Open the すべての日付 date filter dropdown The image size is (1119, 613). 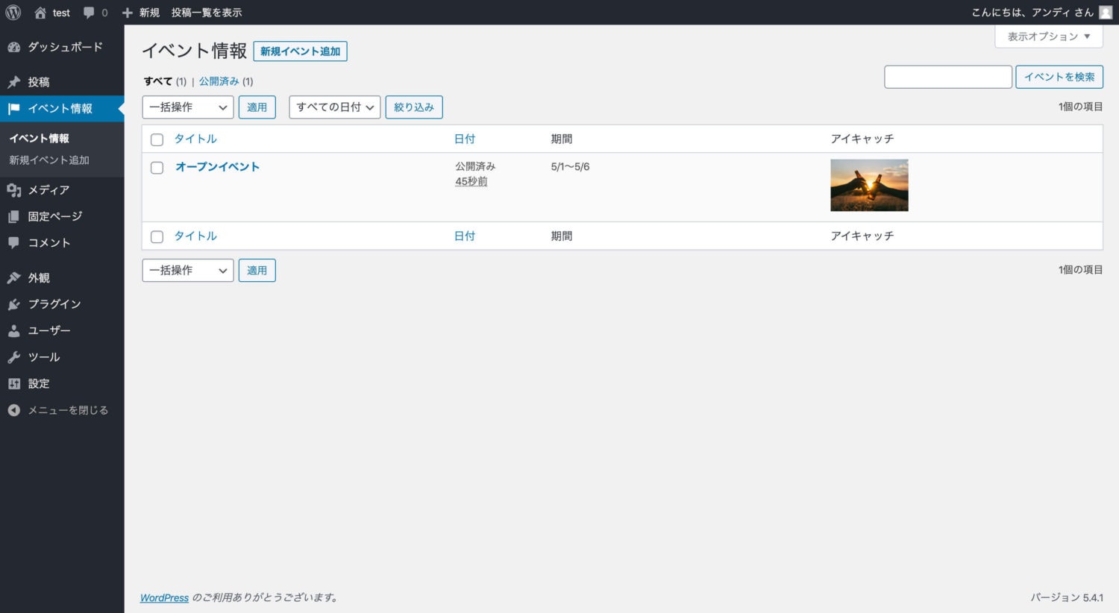[335, 107]
